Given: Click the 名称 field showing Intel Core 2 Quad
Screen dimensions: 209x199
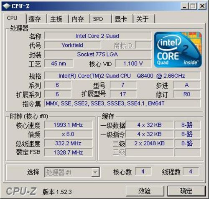Looking at the screenshot, I should pos(98,36).
